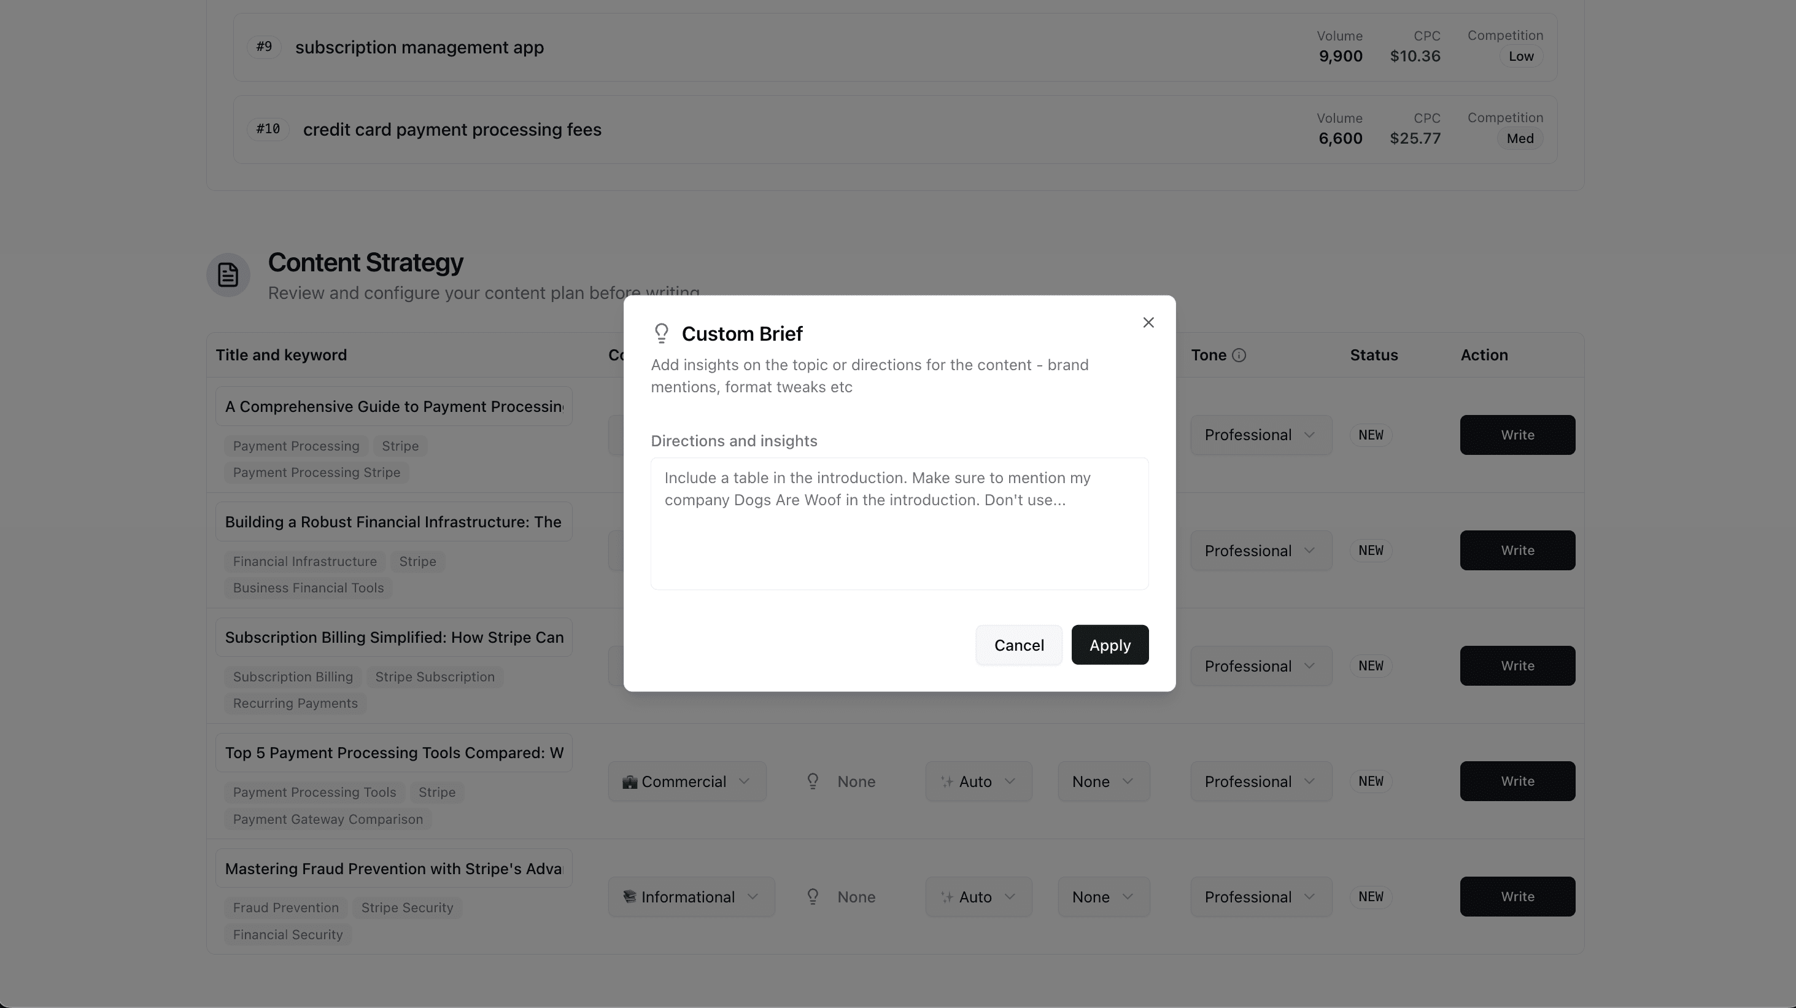Image resolution: width=1796 pixels, height=1008 pixels.
Task: Click the Content Strategy document icon
Action: (x=228, y=274)
